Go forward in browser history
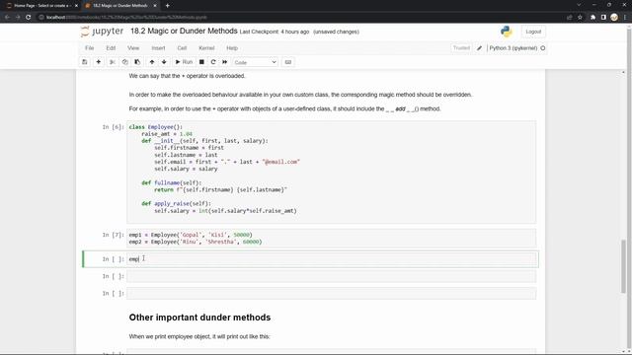Screen dimensions: 632x355 [x=18, y=18]
